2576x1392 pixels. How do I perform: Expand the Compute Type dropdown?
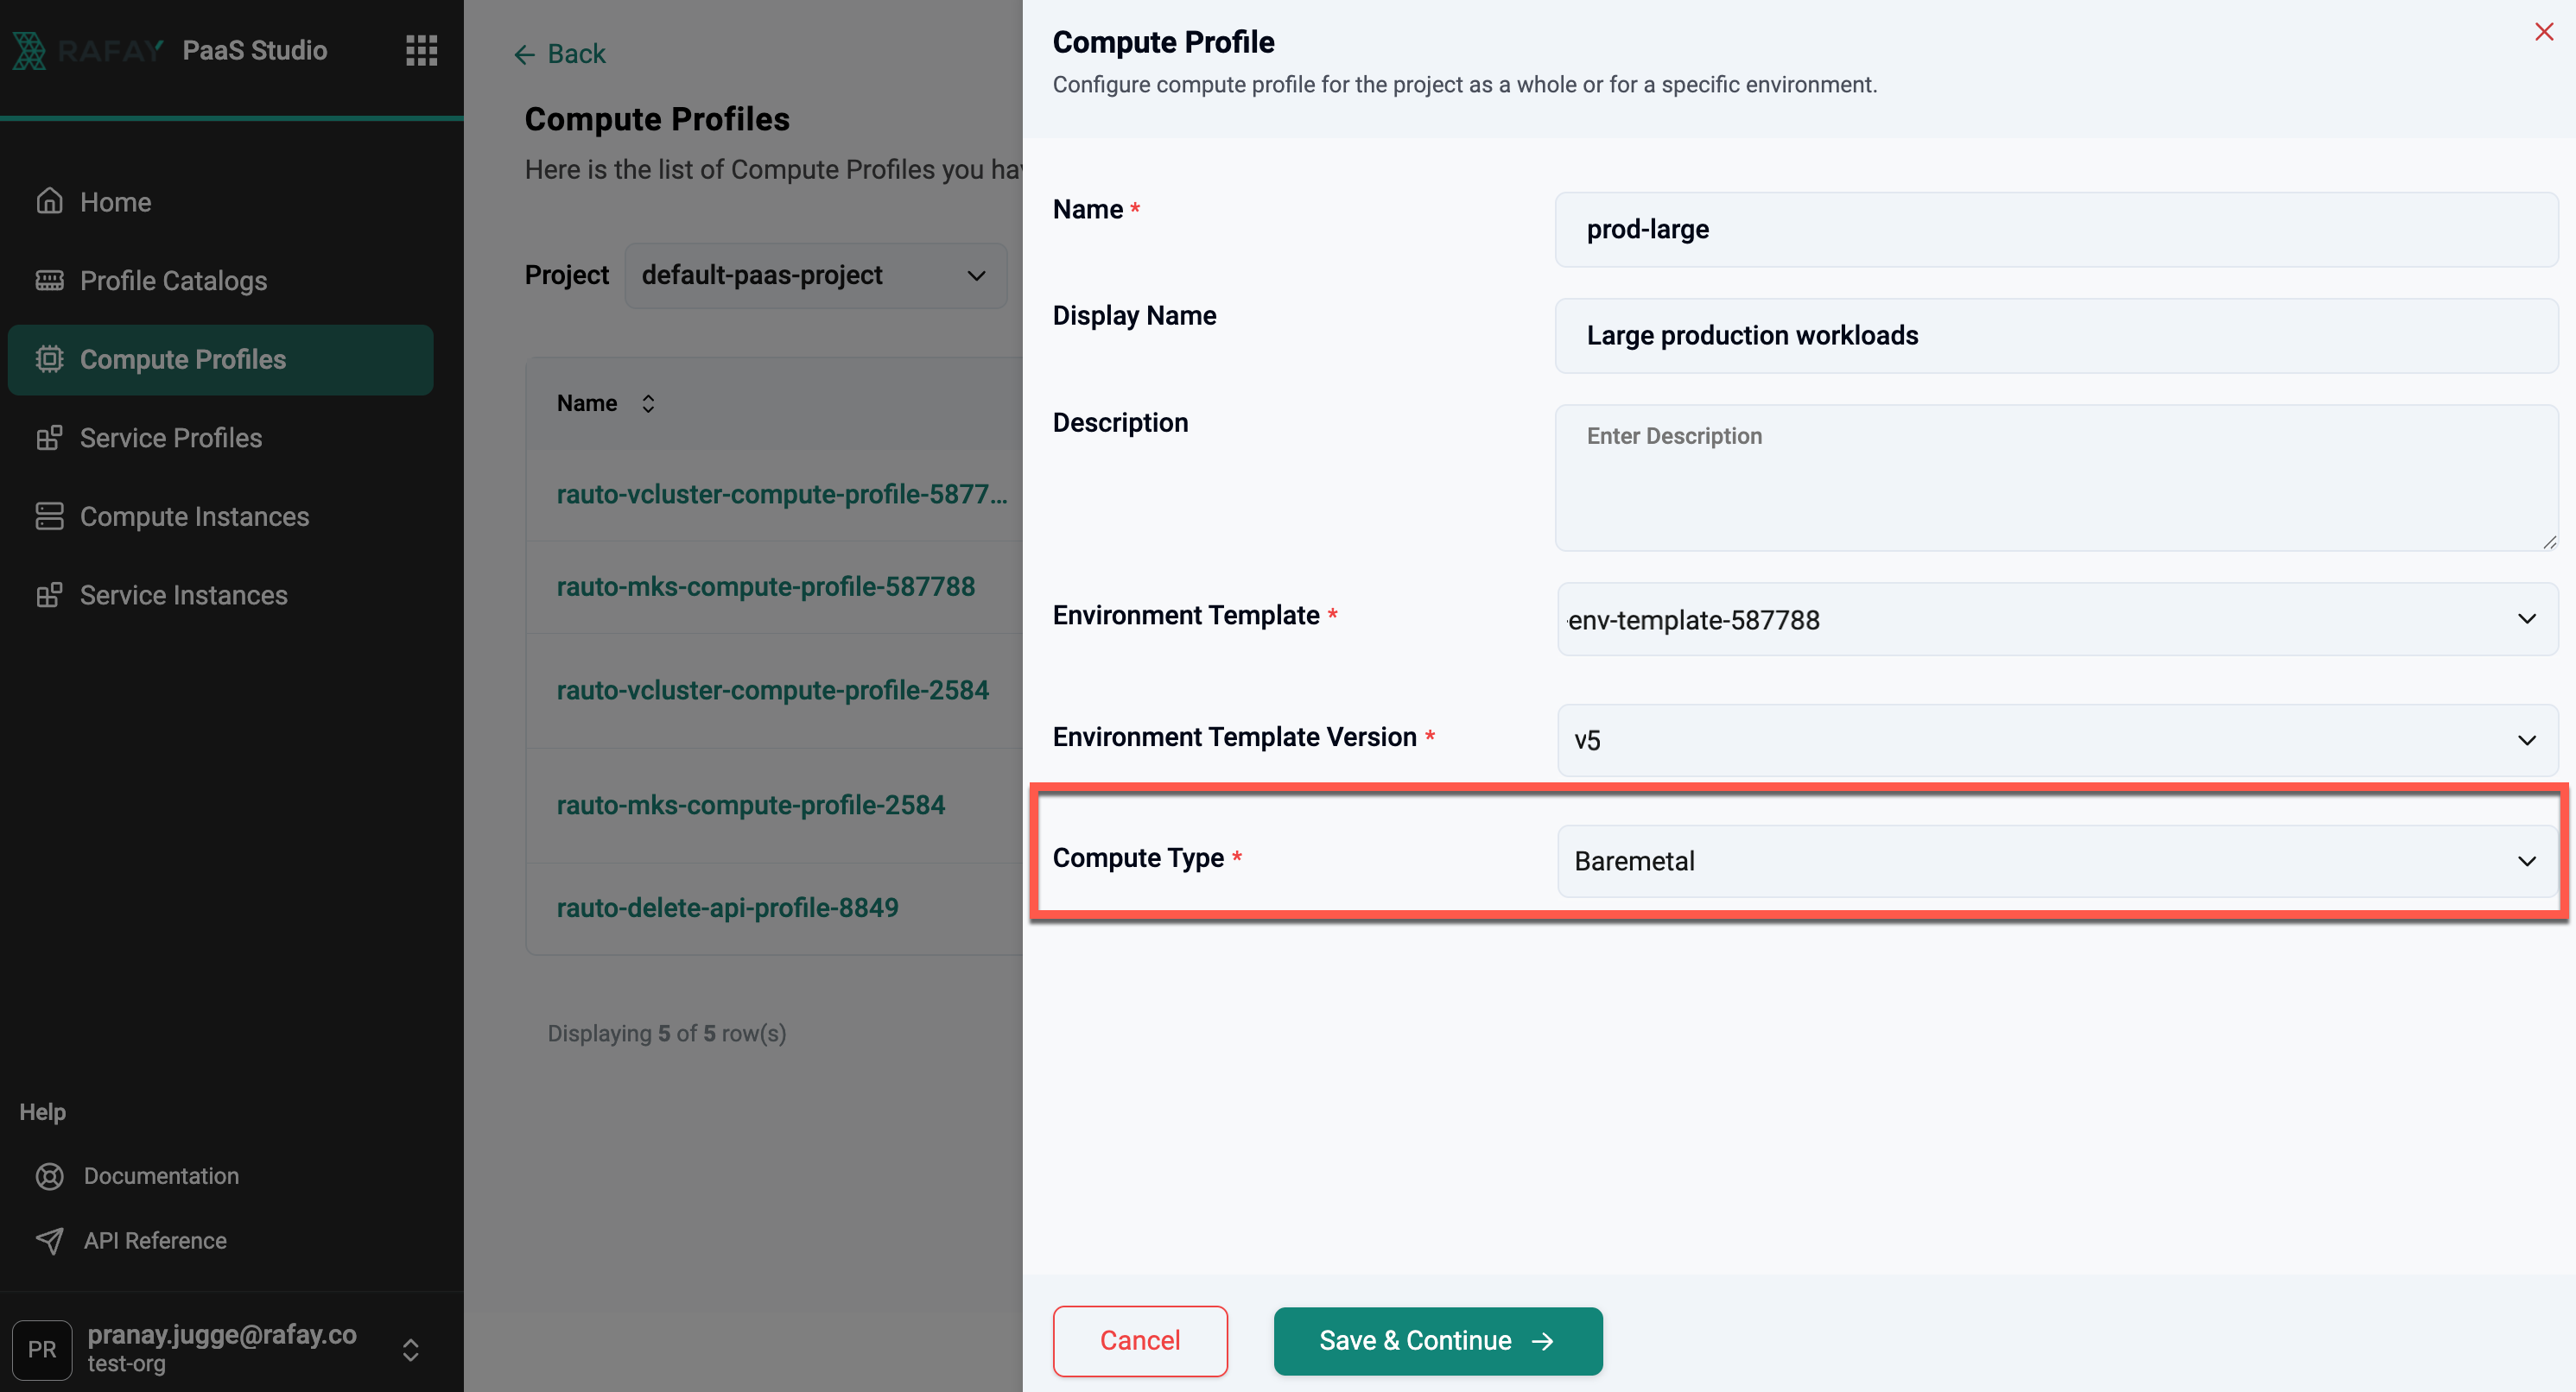(2056, 862)
